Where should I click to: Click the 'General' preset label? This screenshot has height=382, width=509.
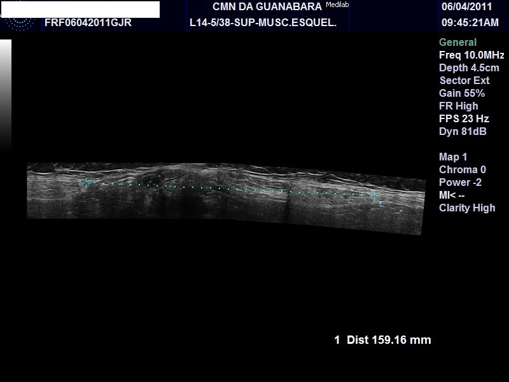pos(457,42)
